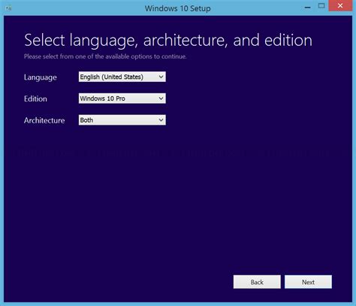
Task: Click the Language label
Action: [x=41, y=77]
